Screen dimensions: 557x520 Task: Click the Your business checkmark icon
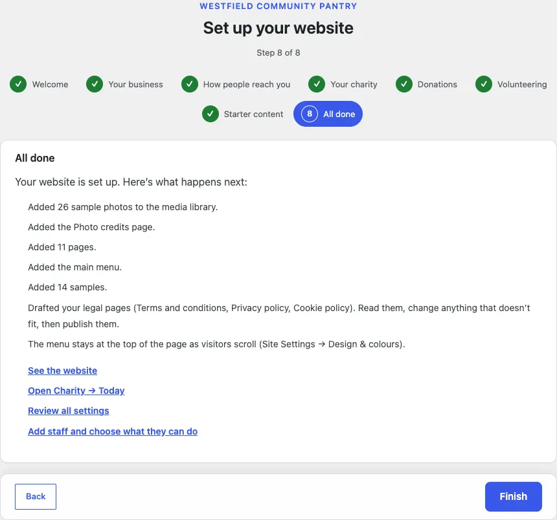pyautogui.click(x=95, y=84)
